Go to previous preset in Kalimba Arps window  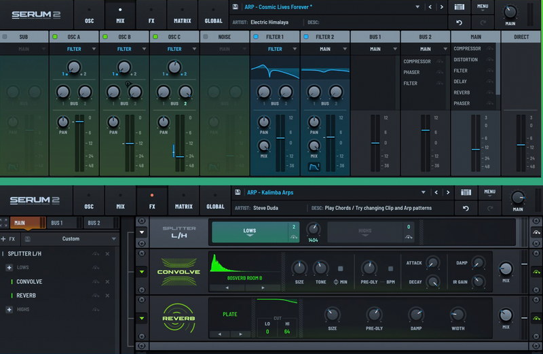[436, 192]
